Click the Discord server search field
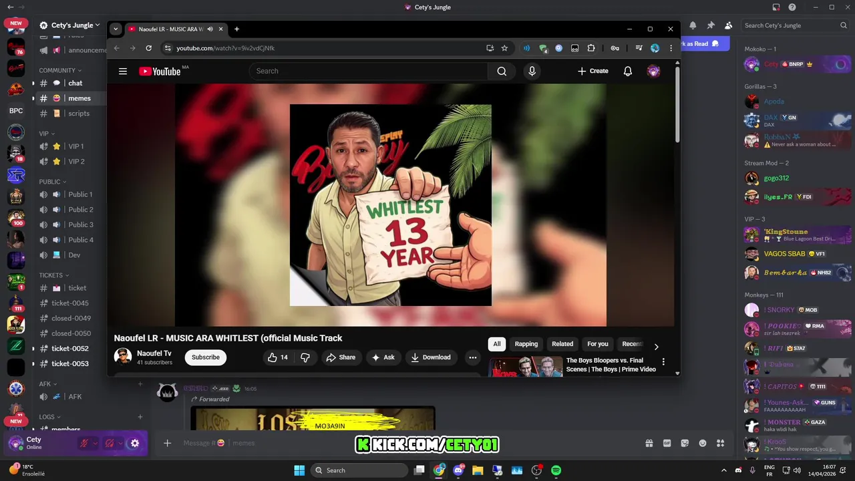Image resolution: width=855 pixels, height=481 pixels. coord(796,25)
